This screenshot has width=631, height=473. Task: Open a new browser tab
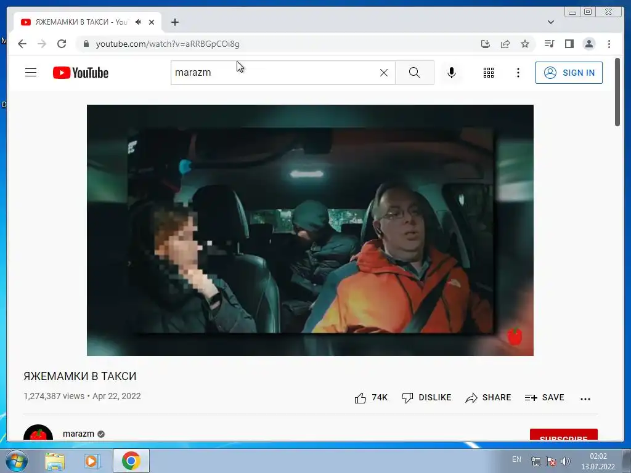pyautogui.click(x=174, y=22)
